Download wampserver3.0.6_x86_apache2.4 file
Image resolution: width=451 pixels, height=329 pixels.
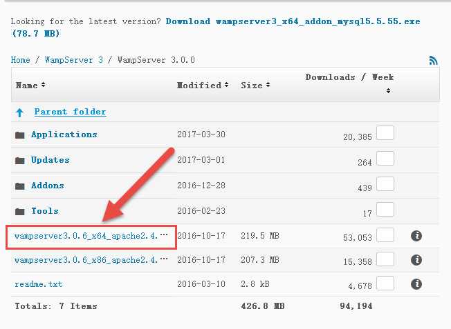point(91,260)
